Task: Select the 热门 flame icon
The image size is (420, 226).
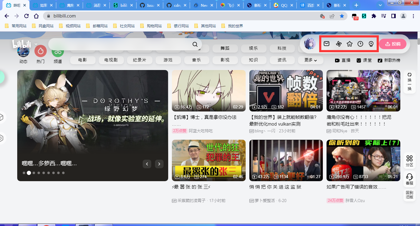Action: point(40,51)
